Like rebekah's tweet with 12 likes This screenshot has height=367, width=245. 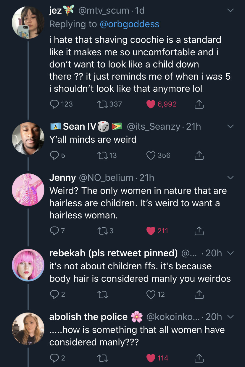pyautogui.click(x=151, y=294)
